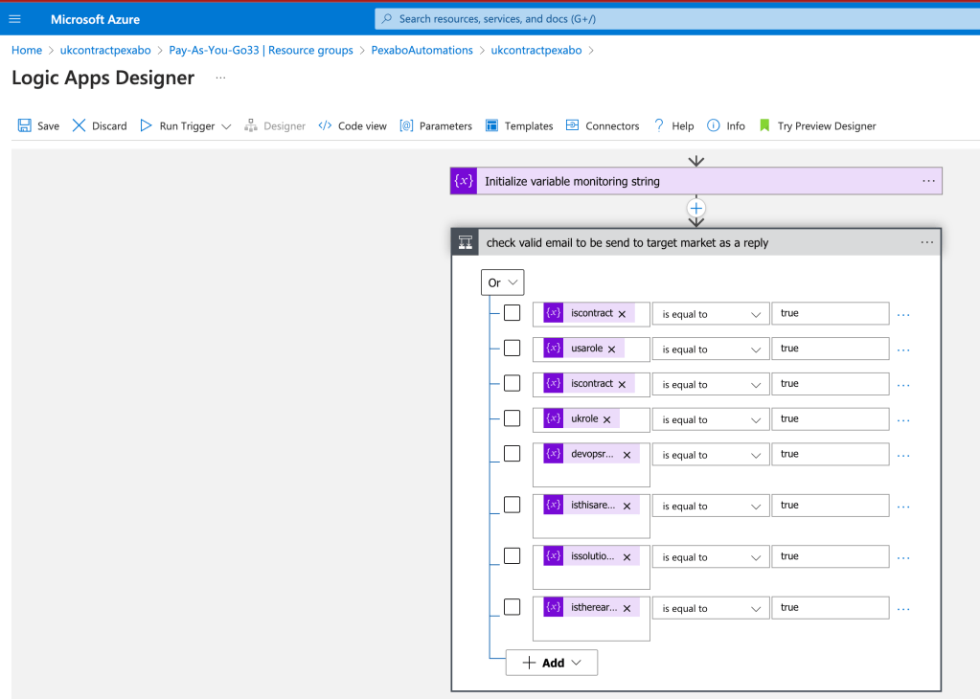Open the Info toolbar item

[726, 125]
